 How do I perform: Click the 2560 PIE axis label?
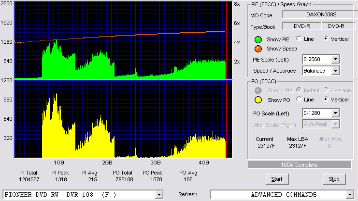coord(7,4)
